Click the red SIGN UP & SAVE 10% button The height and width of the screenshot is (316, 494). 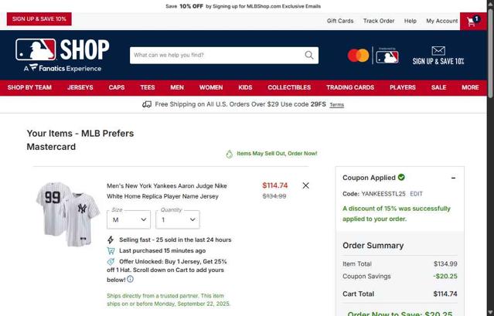pos(39,19)
